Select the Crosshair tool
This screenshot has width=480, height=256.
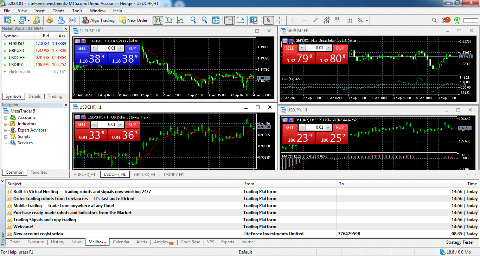[280, 20]
